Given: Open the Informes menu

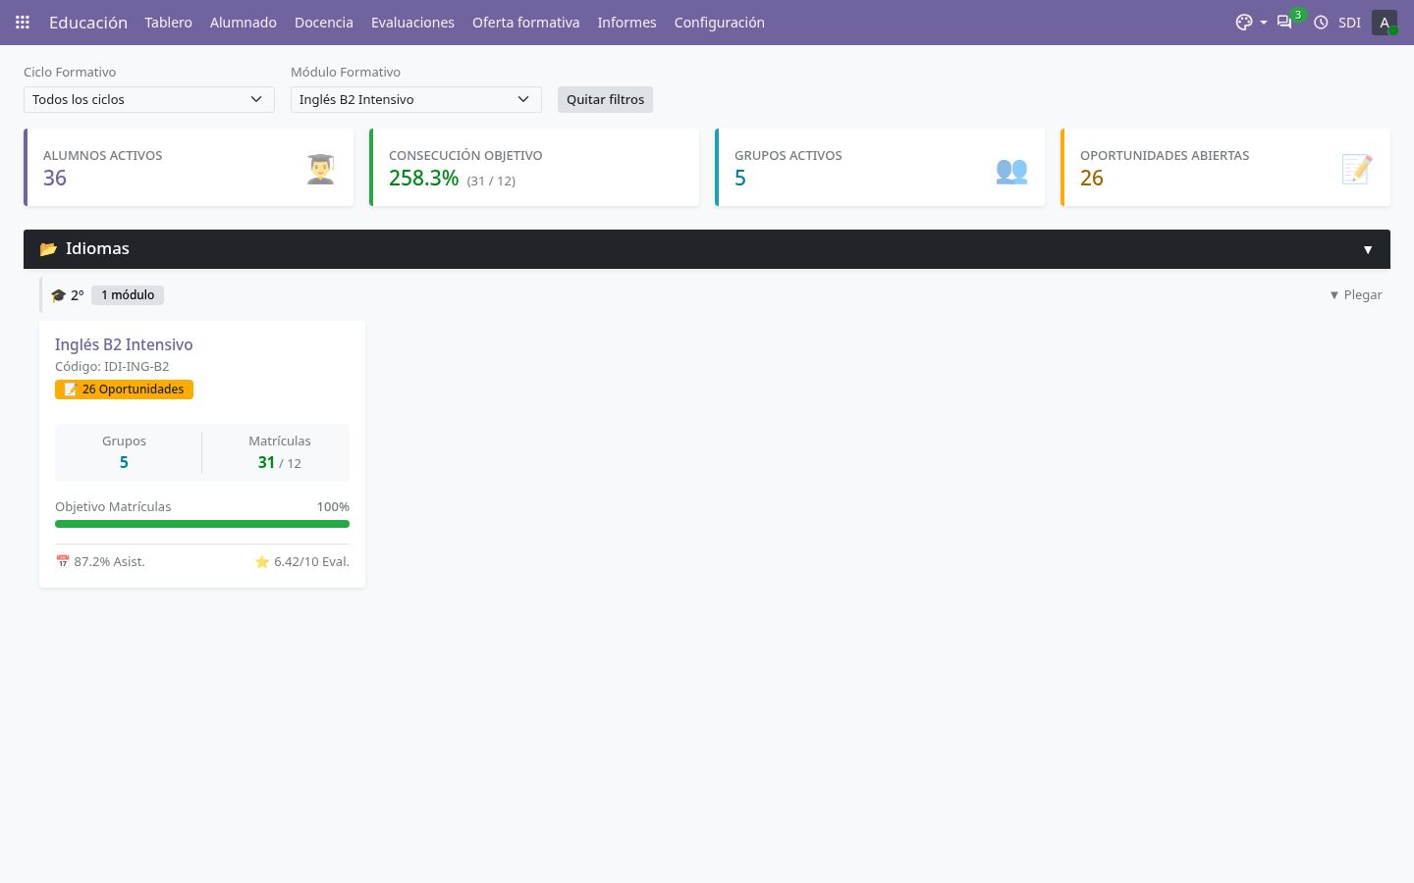Looking at the screenshot, I should click(x=626, y=22).
